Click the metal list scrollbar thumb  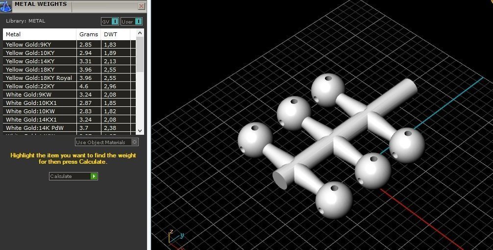(140, 54)
